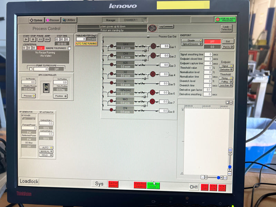Toggle the Plot Du button

pos(228,47)
